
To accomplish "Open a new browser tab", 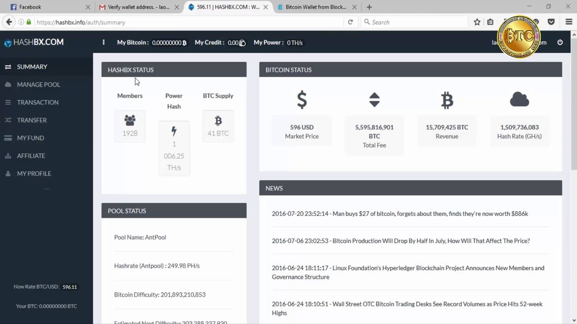I will pos(369,7).
